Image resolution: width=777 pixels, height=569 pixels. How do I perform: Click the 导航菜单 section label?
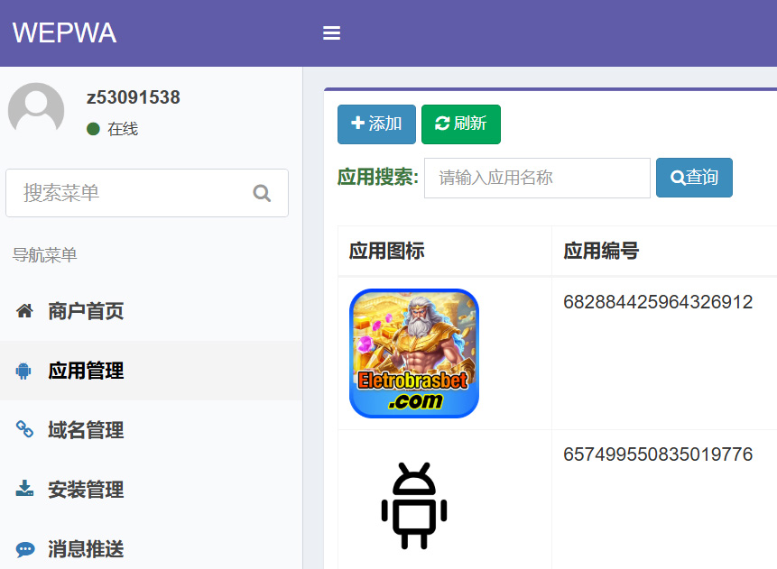tap(44, 255)
